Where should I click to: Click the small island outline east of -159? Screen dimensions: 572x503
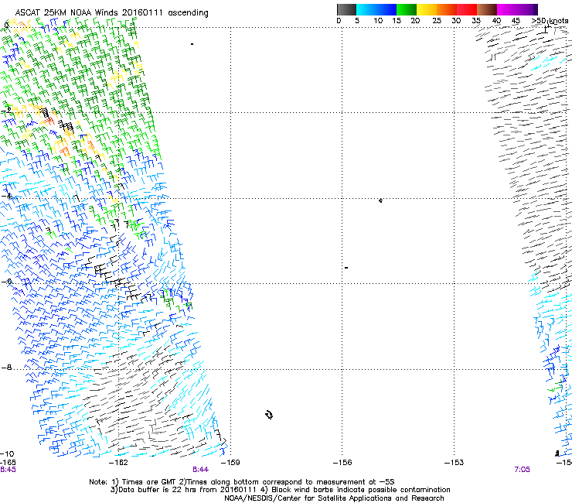(x=269, y=415)
